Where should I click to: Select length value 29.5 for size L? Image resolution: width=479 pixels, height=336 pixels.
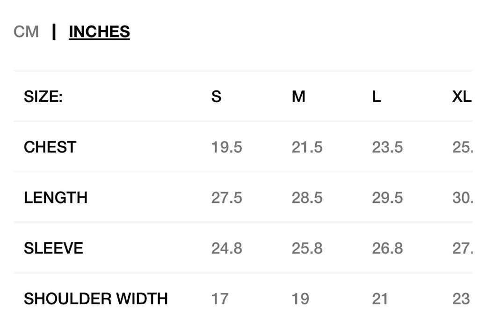coord(387,198)
